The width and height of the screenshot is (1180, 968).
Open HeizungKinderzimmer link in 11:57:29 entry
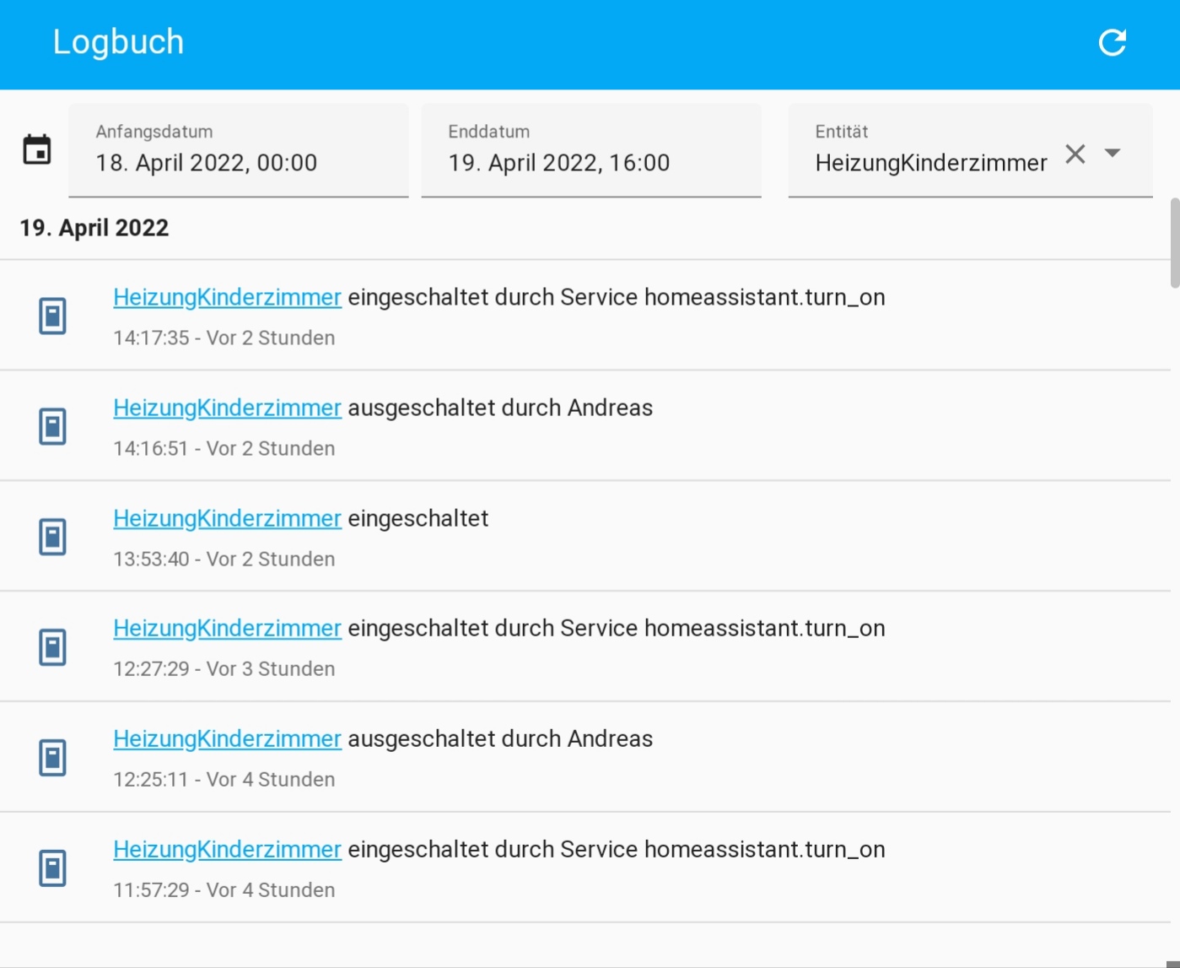coord(227,849)
